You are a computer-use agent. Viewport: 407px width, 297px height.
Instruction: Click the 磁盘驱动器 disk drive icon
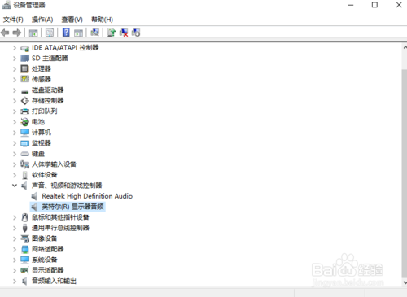(25, 91)
